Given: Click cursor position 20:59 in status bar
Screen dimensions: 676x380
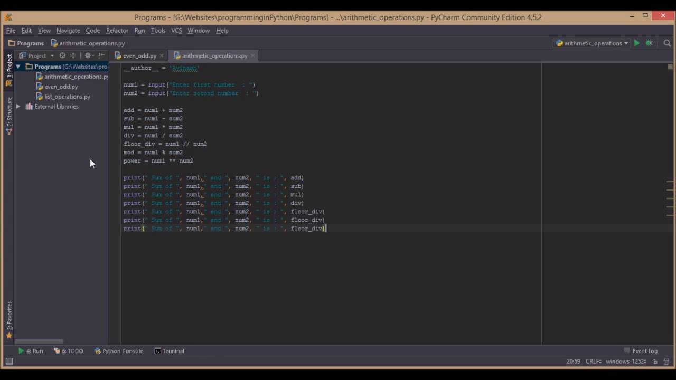Looking at the screenshot, I should click(573, 362).
